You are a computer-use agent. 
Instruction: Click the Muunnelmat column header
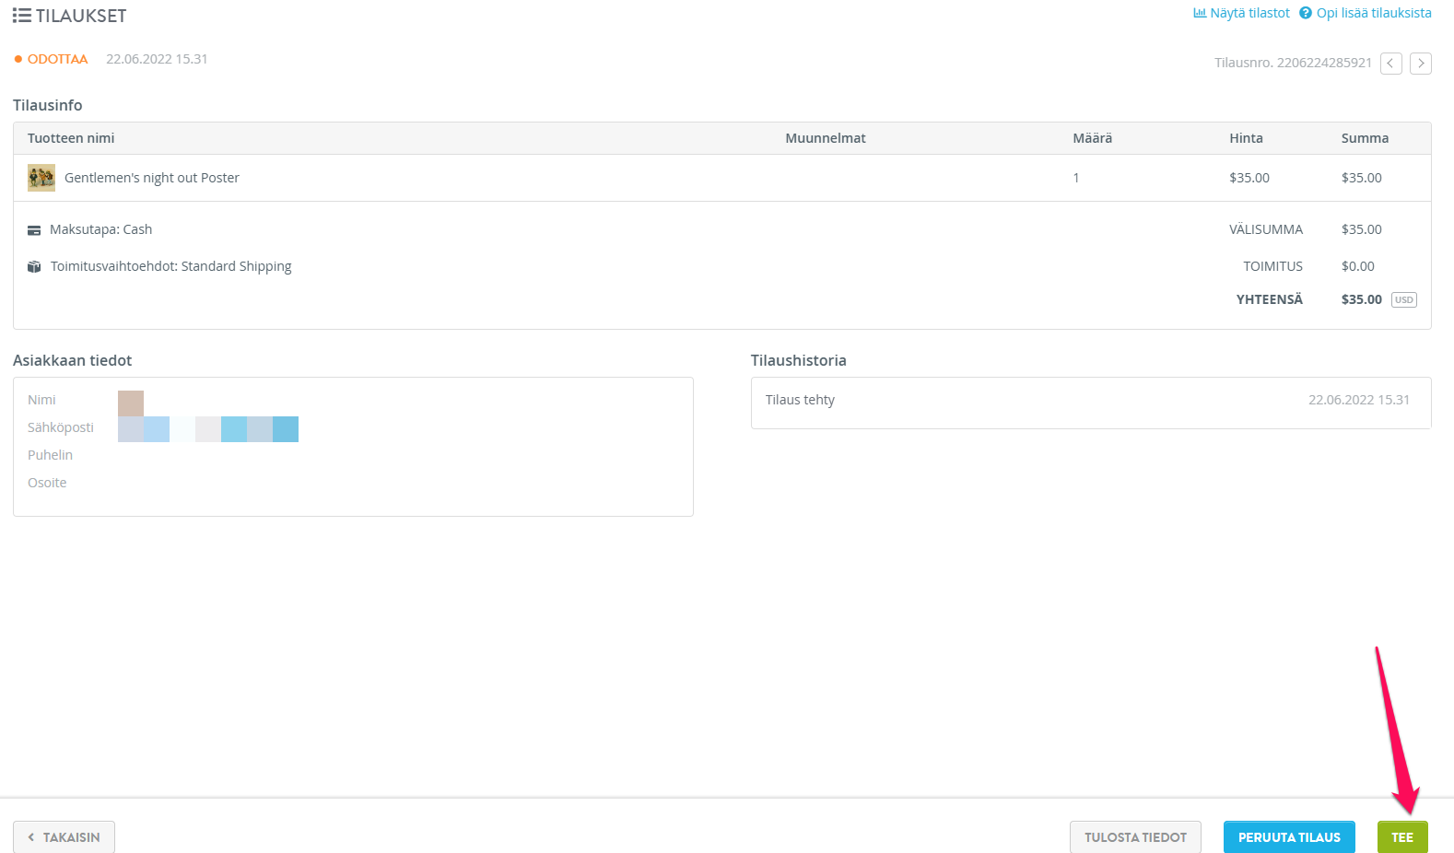(x=826, y=138)
